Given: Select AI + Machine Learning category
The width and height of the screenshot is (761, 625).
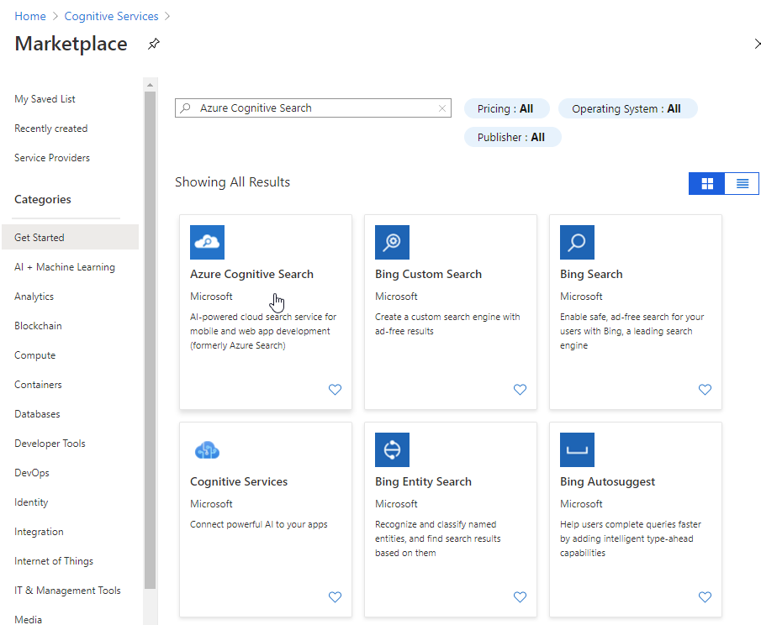Looking at the screenshot, I should pos(65,267).
